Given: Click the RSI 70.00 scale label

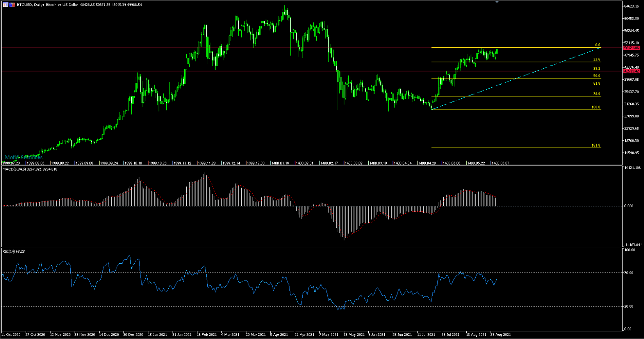Looking at the screenshot, I should (629, 273).
